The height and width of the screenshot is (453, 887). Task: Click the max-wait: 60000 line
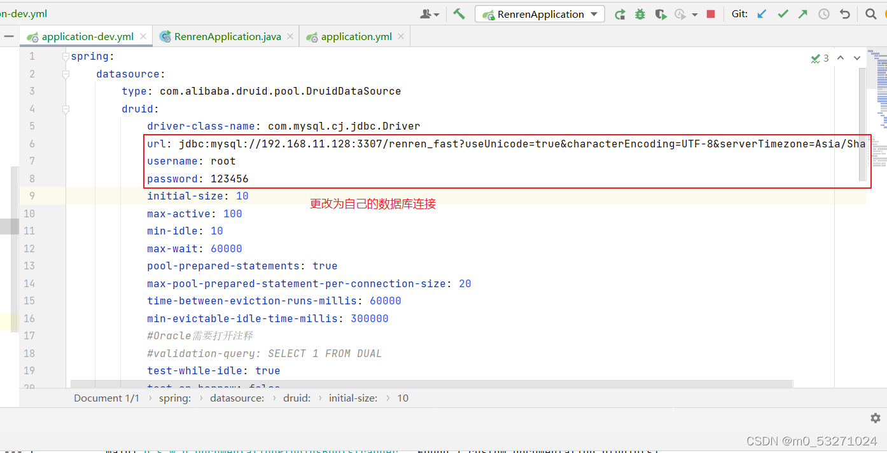(194, 248)
